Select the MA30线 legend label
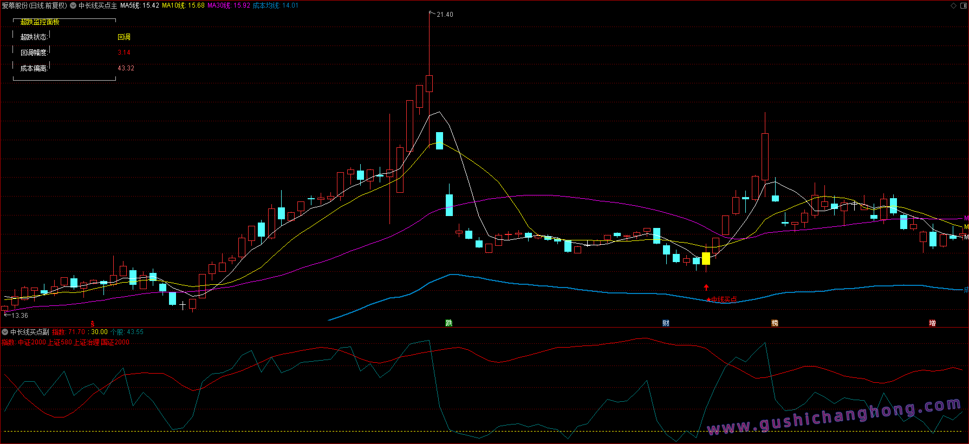Image resolution: width=969 pixels, height=444 pixels. tap(229, 6)
